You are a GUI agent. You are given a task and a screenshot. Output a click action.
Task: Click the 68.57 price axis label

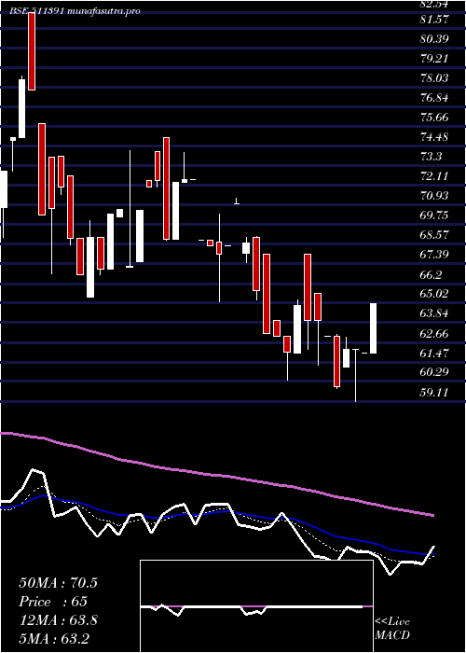tap(435, 235)
